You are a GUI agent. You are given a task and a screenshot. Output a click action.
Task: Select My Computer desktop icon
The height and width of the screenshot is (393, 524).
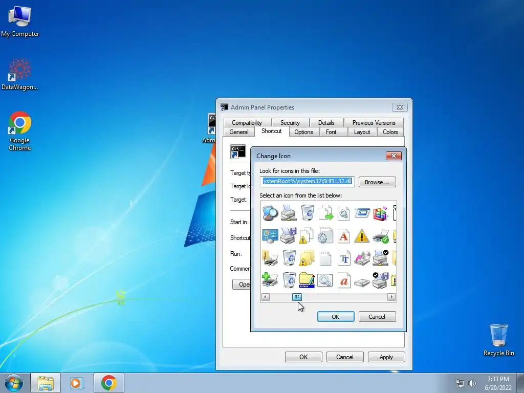tap(20, 21)
